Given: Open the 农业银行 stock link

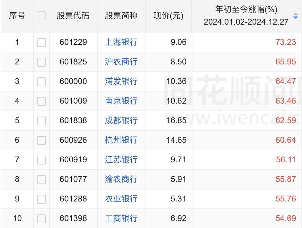Looking at the screenshot, I should 121,199.
